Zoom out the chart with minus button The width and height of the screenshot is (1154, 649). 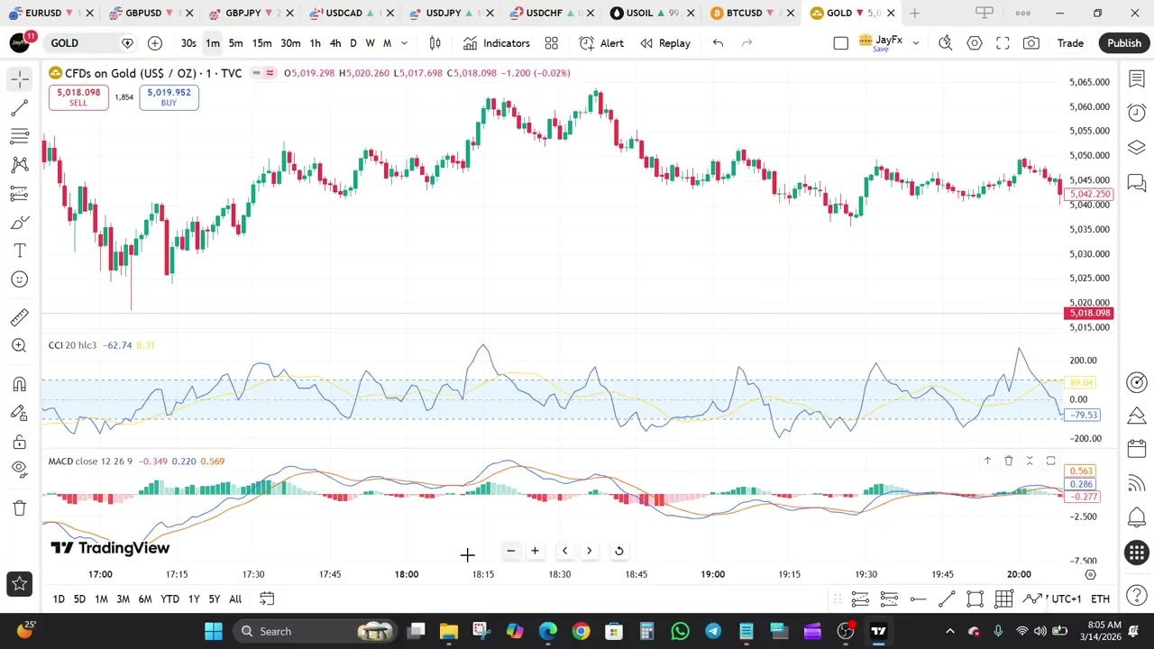click(510, 551)
